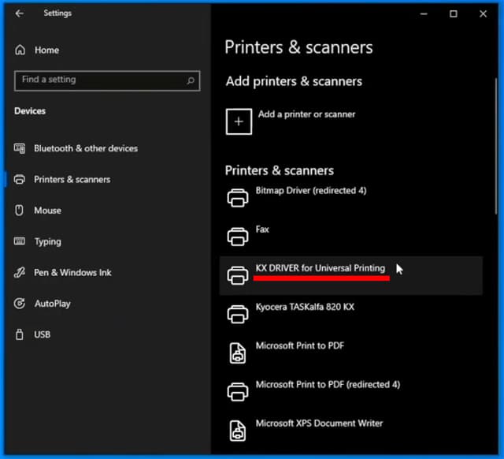Click the back arrow in Settings
Viewport: 504px width, 459px height.
tap(19, 13)
